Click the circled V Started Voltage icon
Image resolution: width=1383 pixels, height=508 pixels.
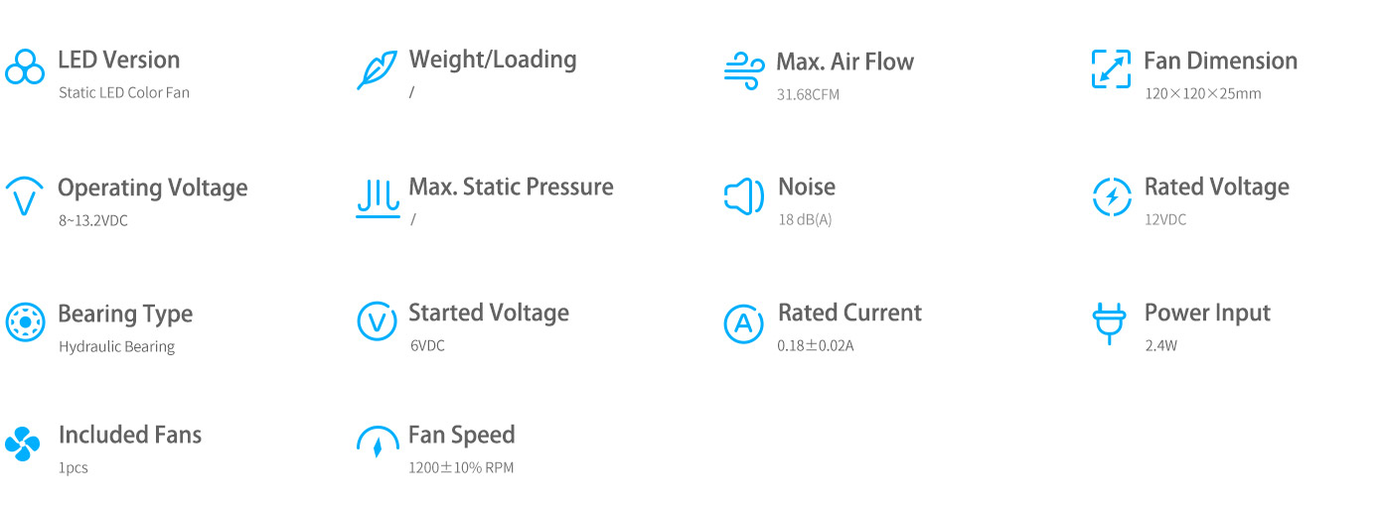(x=377, y=321)
